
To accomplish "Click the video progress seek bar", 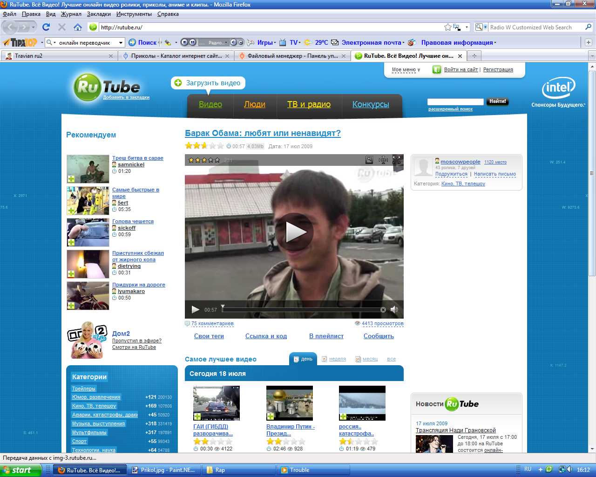I will coord(303,310).
